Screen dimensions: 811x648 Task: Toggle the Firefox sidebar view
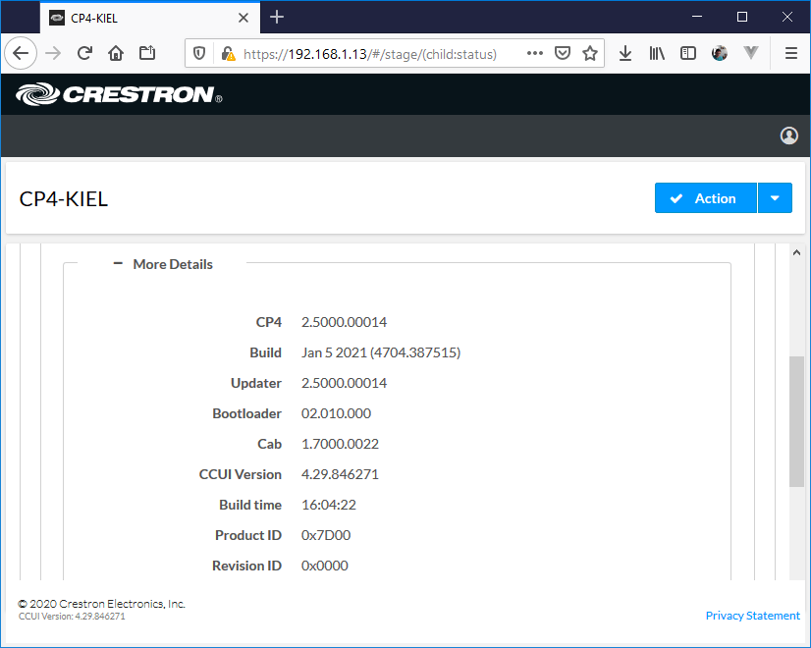(688, 53)
